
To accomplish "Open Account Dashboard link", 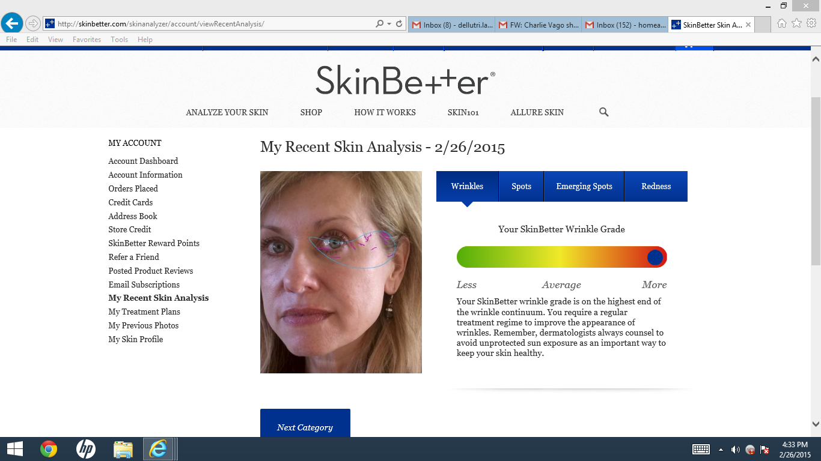I will coord(143,161).
